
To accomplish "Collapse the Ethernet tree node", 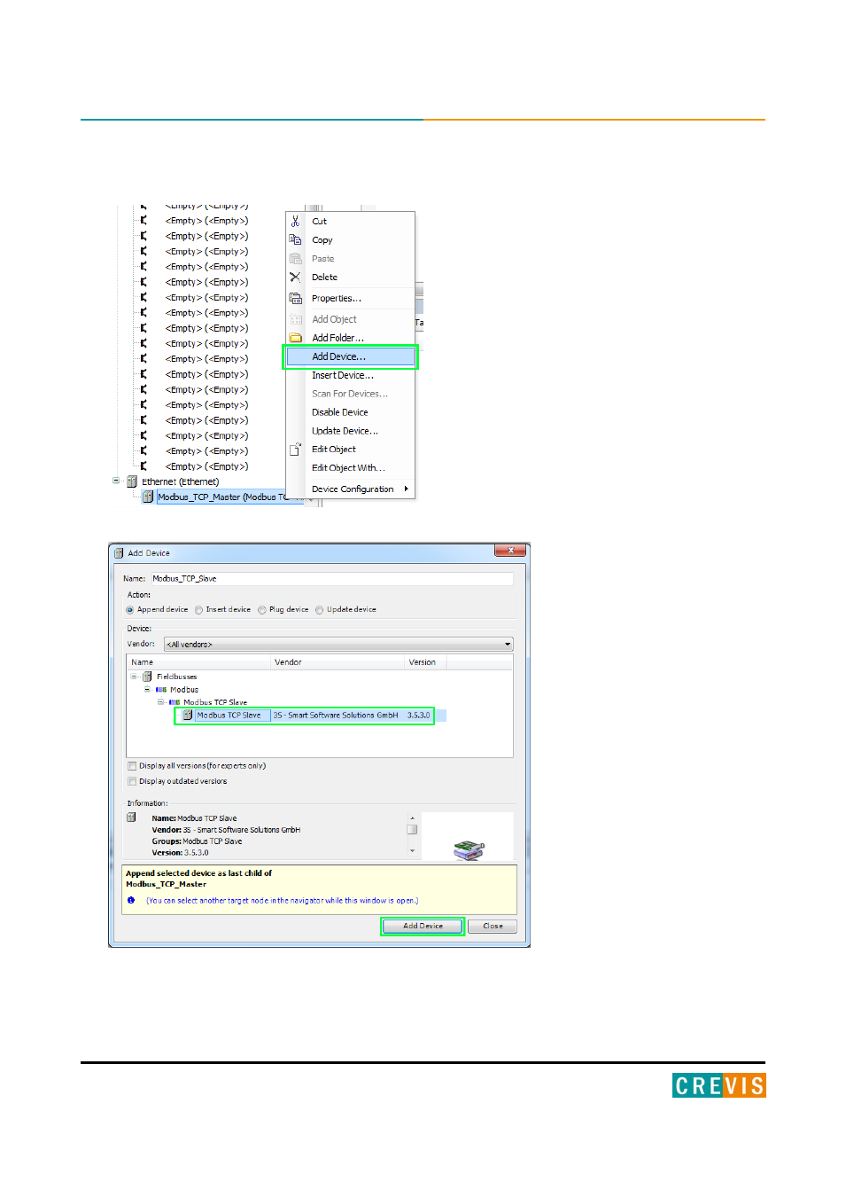I will tap(116, 481).
